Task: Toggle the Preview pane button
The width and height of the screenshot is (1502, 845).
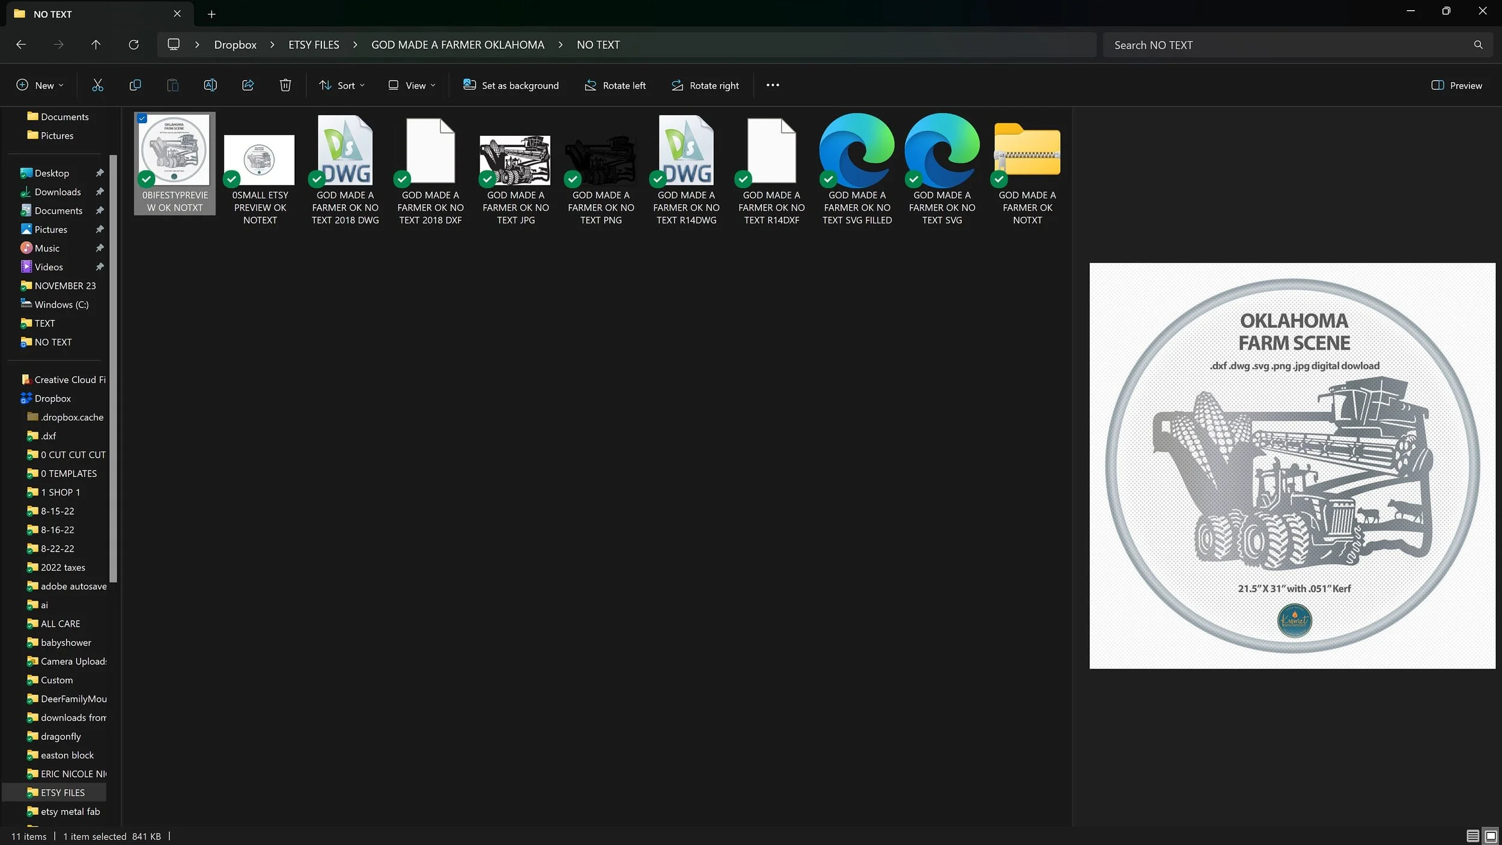Action: click(1456, 85)
